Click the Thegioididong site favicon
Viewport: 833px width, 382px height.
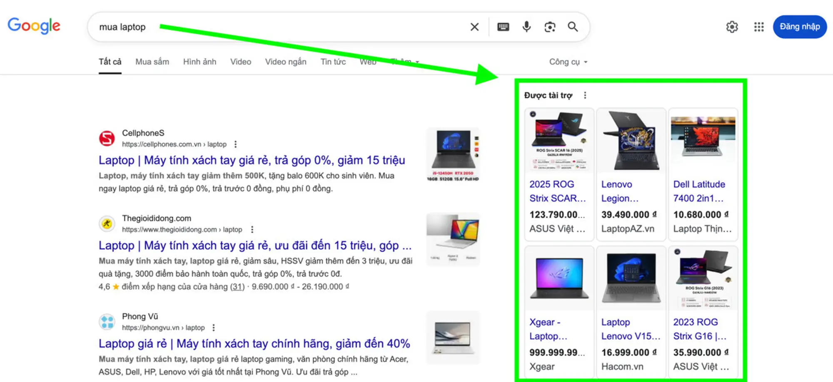[107, 224]
